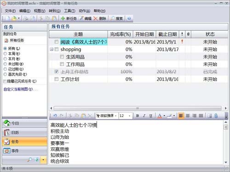Open the 工具(T) menu
The height and width of the screenshot is (172, 230).
coord(69,11)
